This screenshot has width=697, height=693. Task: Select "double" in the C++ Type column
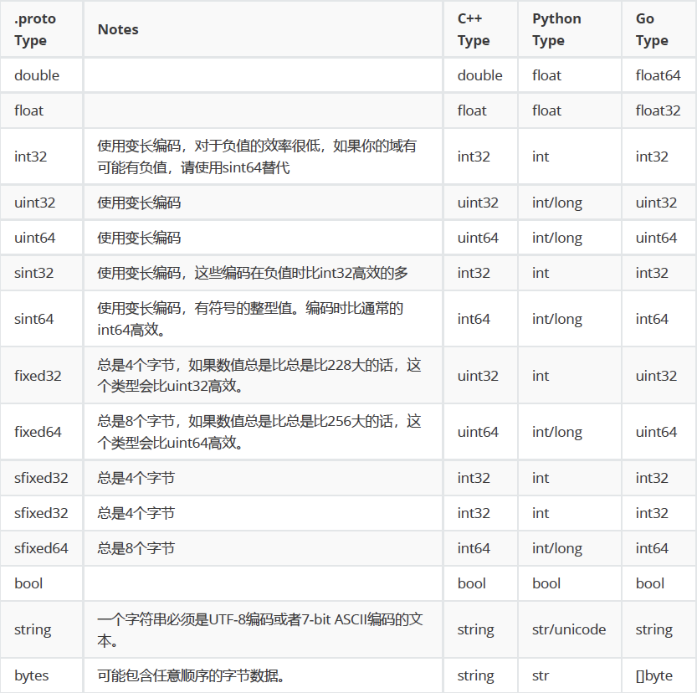(x=479, y=75)
